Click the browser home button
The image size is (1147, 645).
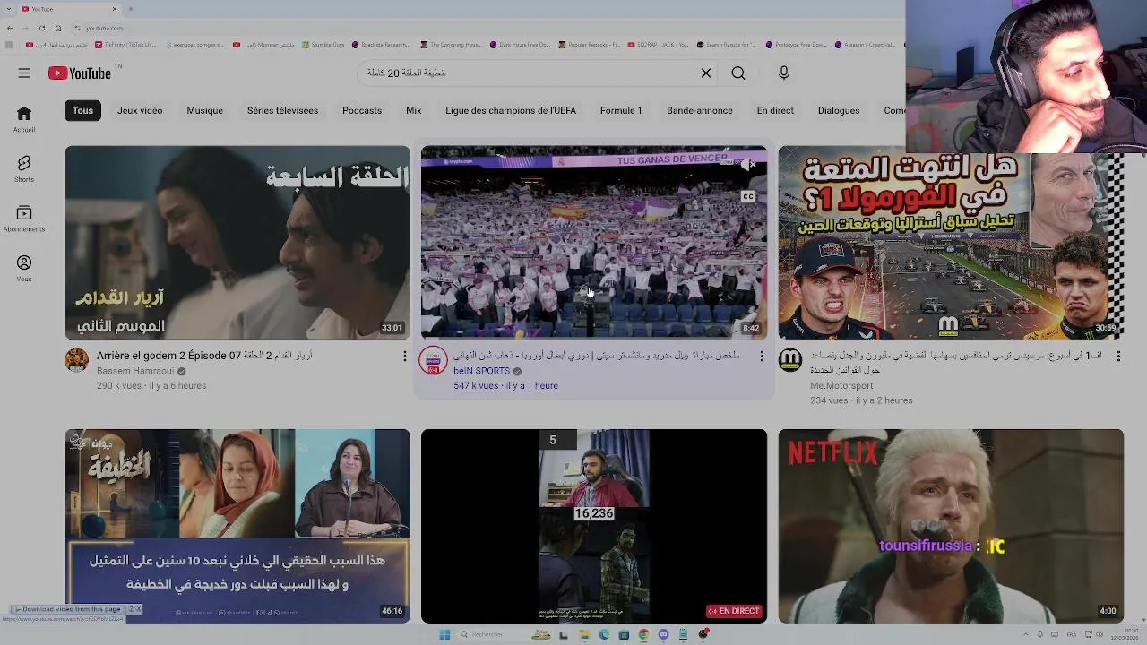pos(58,28)
